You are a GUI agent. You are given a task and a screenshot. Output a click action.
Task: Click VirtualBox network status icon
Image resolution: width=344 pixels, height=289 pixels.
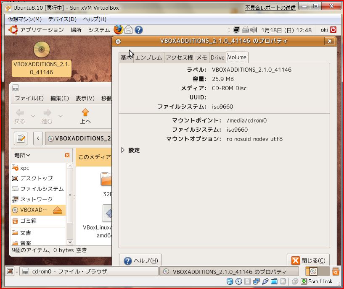point(256,281)
